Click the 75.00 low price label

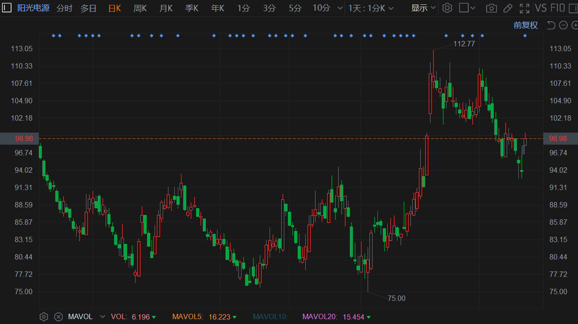click(x=396, y=298)
